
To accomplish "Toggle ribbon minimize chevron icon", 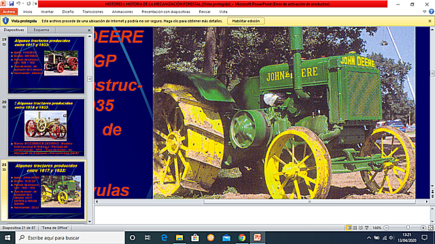I will pyautogui.click(x=424, y=12).
